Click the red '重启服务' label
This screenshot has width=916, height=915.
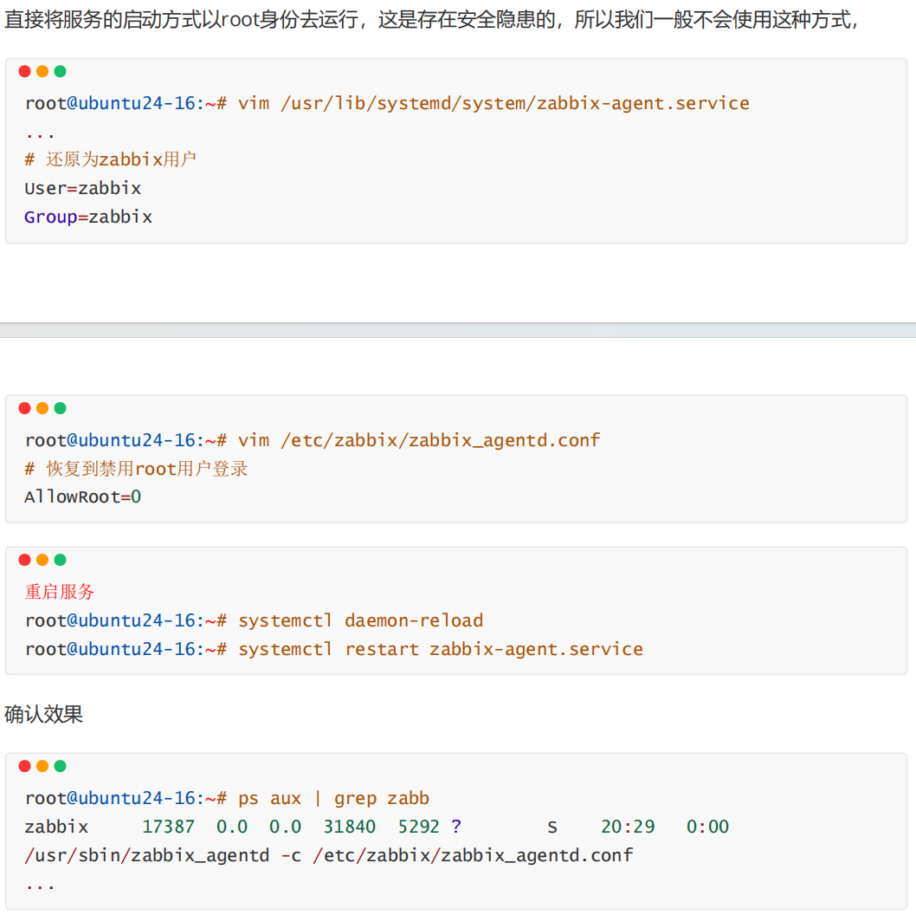pos(59,592)
